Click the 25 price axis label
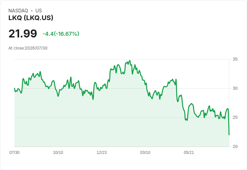 (x=235, y=117)
